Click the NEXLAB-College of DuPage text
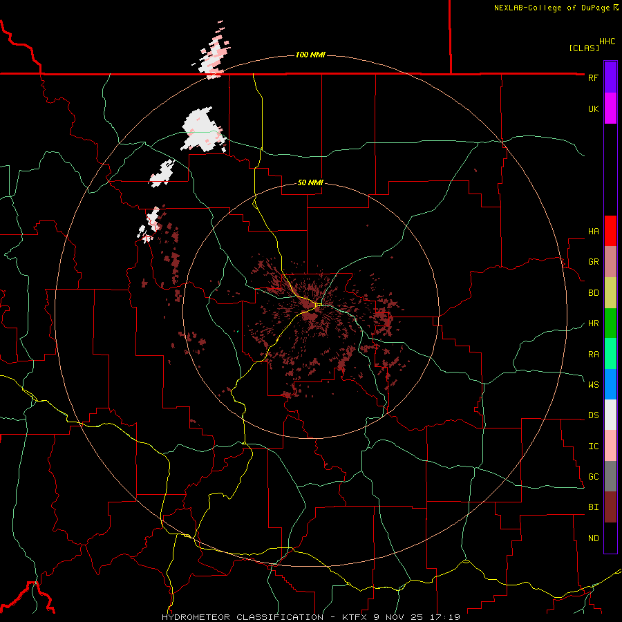622x622 pixels. 552,8
